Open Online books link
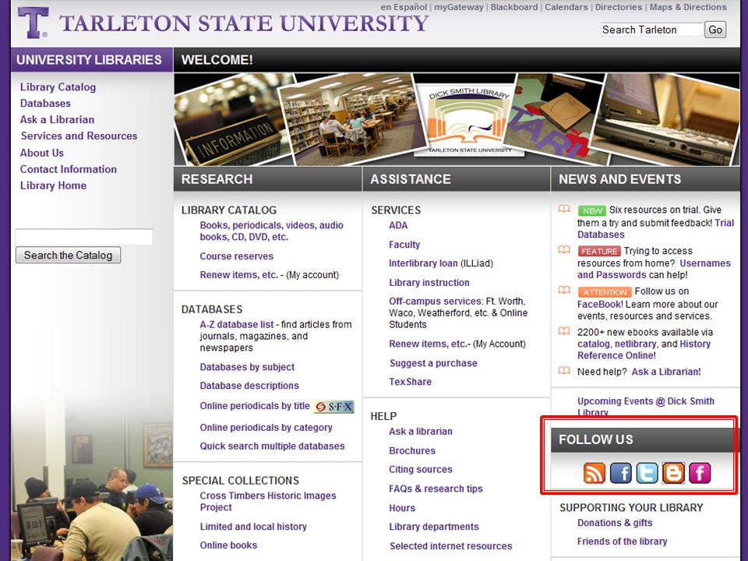This screenshot has width=748, height=561. click(228, 545)
